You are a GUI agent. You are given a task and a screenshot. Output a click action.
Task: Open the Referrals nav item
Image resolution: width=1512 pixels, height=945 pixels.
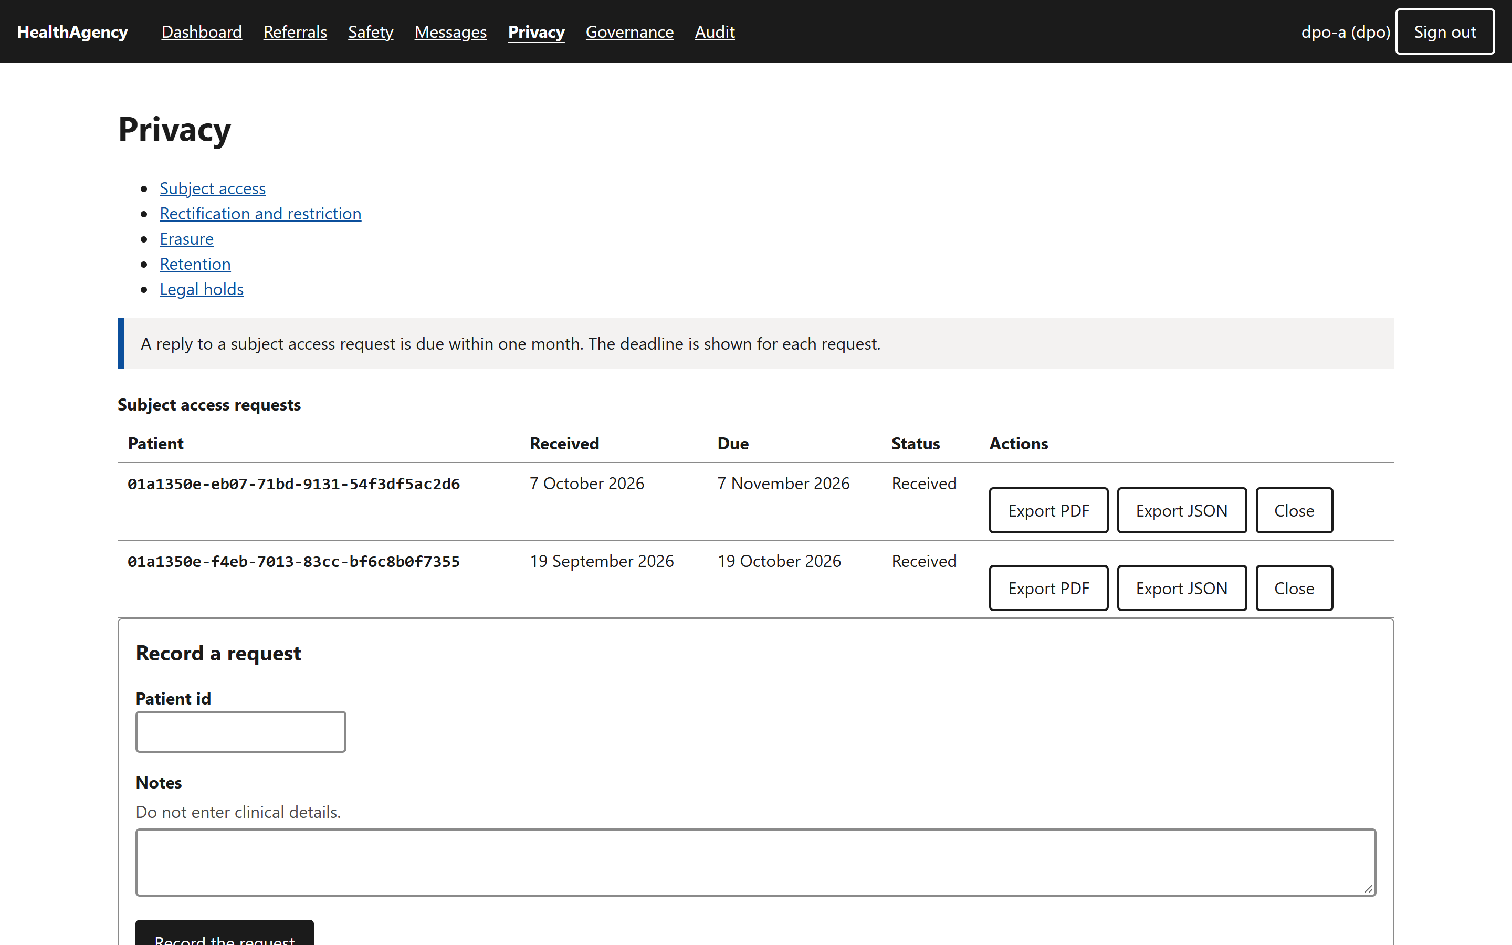pyautogui.click(x=295, y=32)
